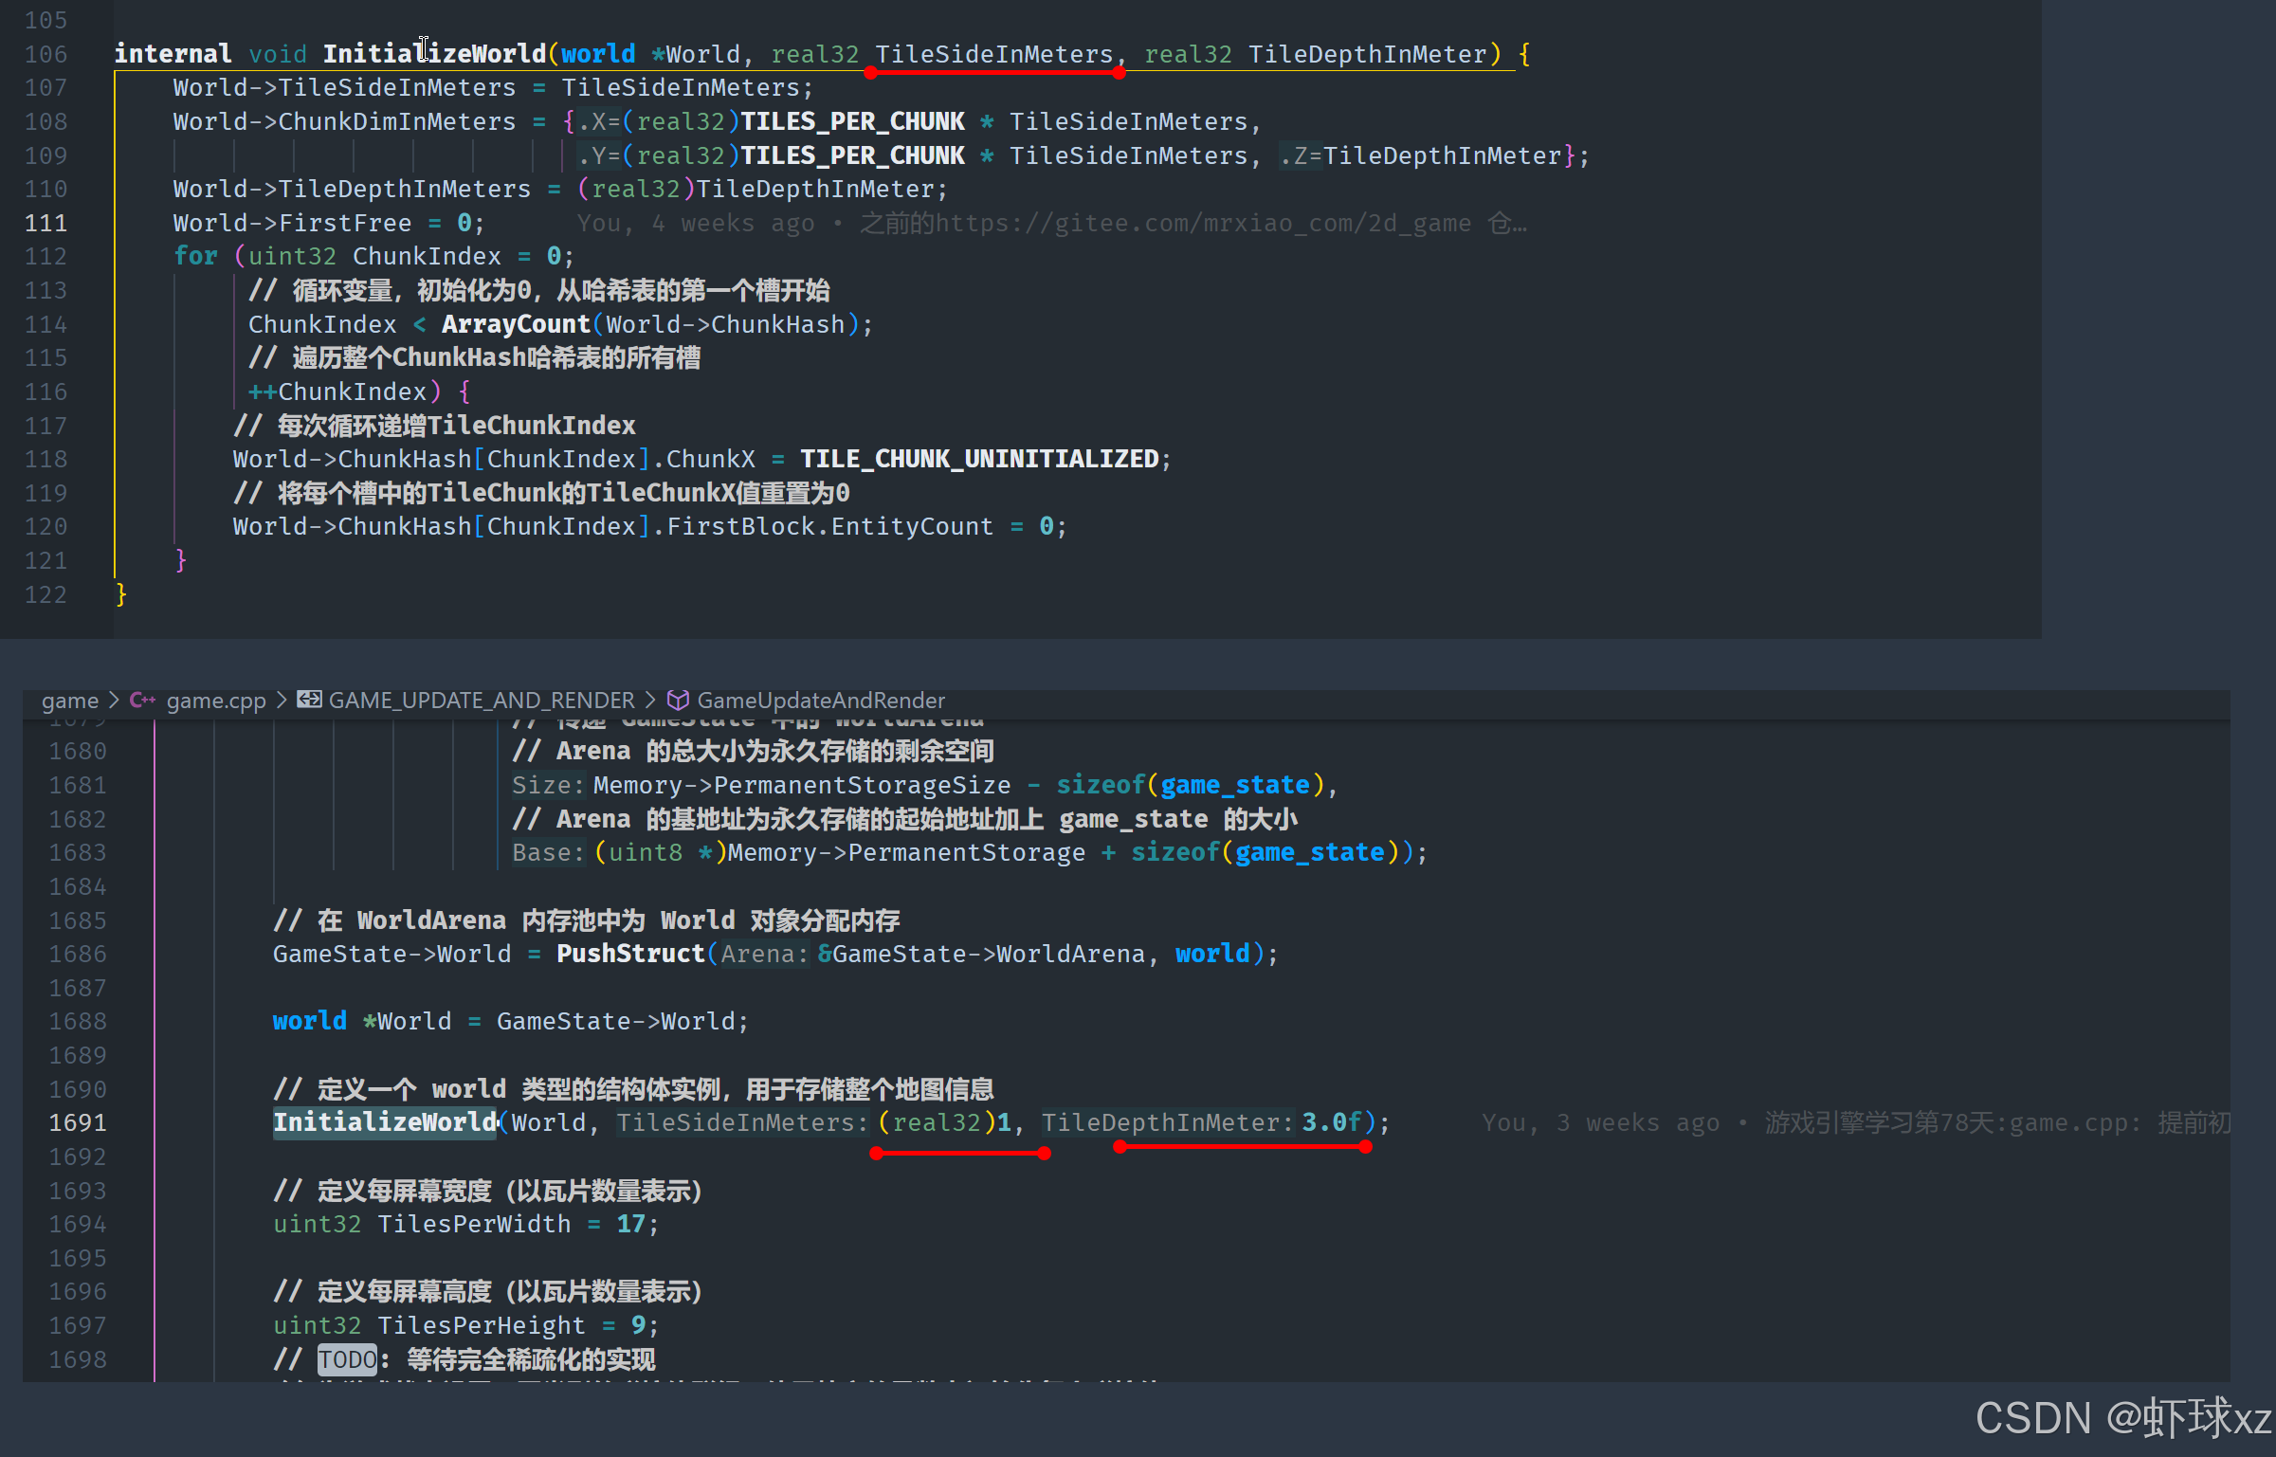Open the 'game' folder breadcrumb
Image resolution: width=2276 pixels, height=1457 pixels.
click(x=70, y=700)
